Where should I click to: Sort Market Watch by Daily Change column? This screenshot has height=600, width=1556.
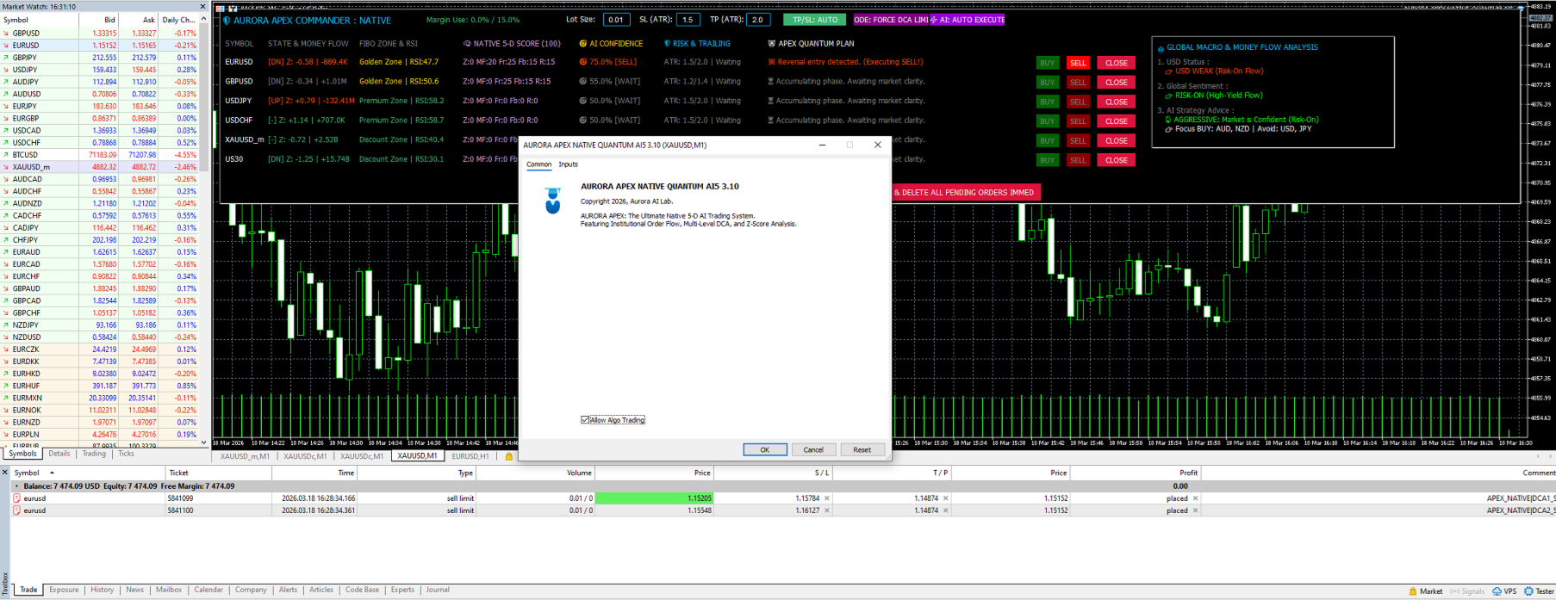click(x=177, y=20)
